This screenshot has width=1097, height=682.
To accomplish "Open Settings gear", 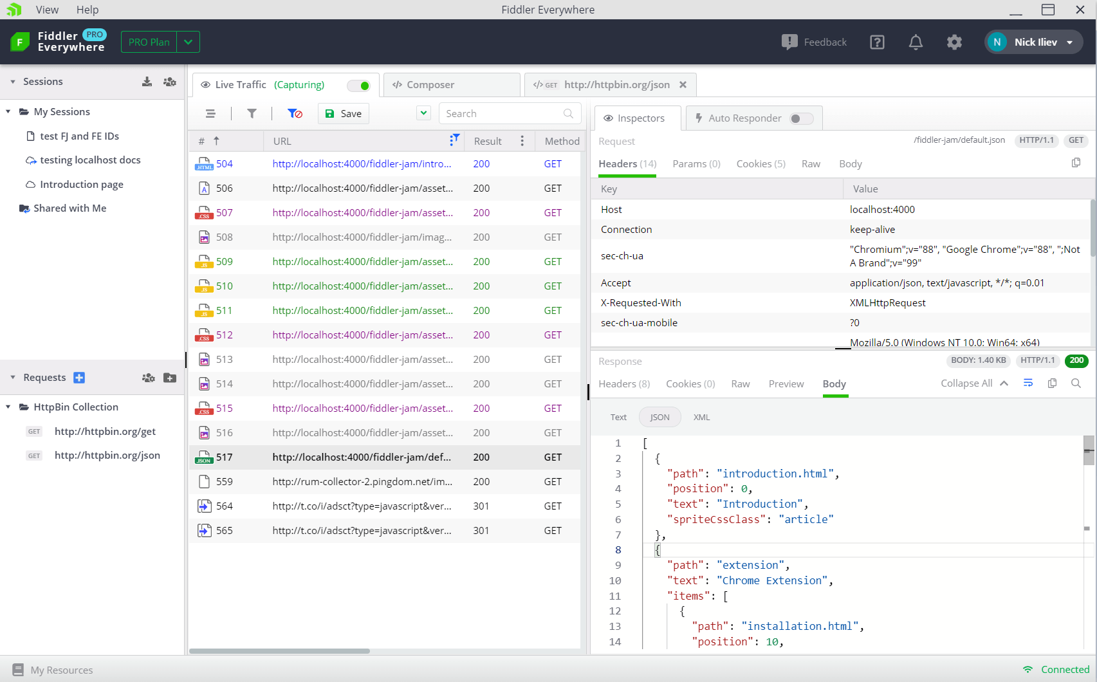I will [954, 42].
